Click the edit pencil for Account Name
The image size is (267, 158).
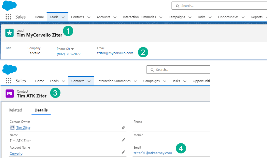point(123,152)
